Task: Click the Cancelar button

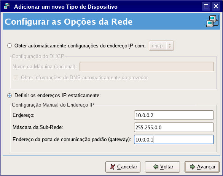Action: point(123,167)
